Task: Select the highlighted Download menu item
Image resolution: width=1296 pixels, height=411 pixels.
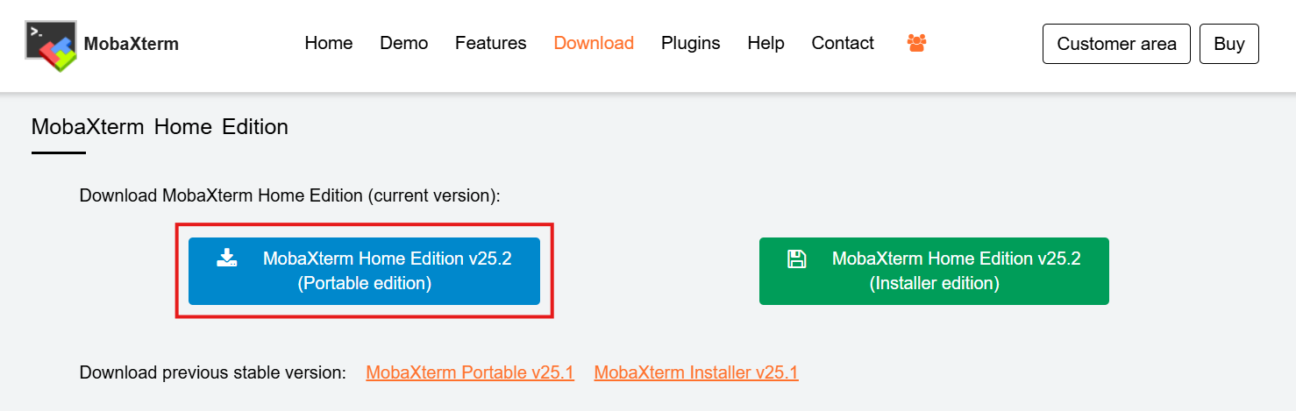Action: click(594, 43)
